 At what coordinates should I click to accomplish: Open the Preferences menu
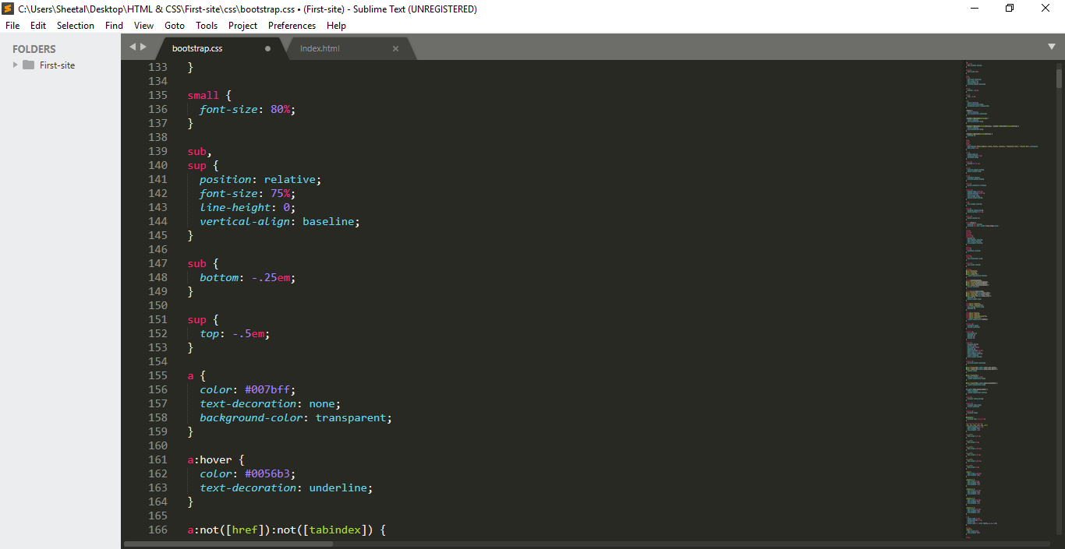coord(292,26)
